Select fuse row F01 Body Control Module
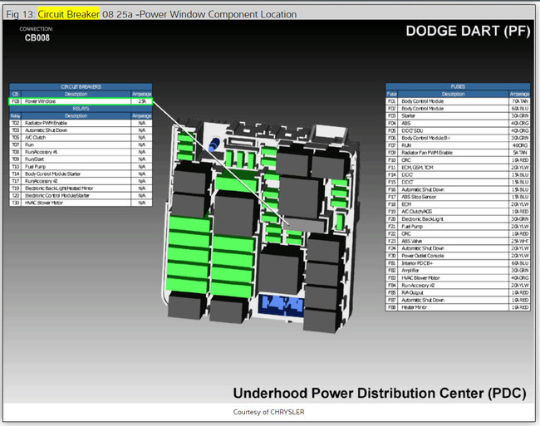The height and width of the screenshot is (426, 540). [x=458, y=101]
